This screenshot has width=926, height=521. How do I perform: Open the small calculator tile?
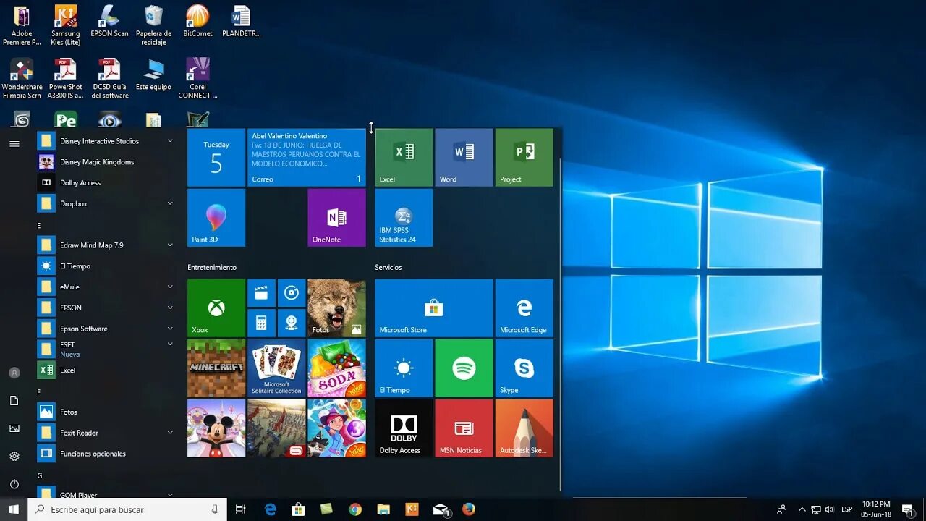pos(261,323)
